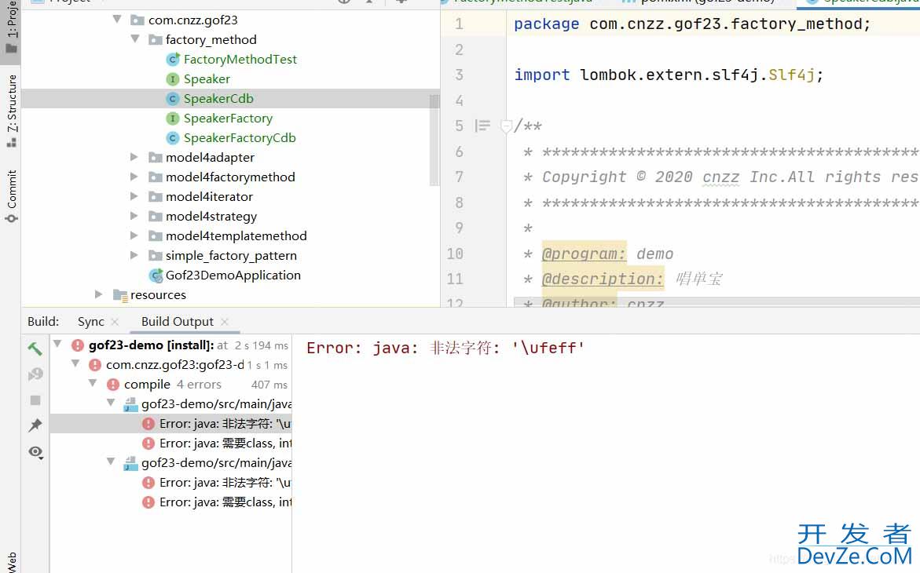Select Gof23DemoApplication in project tree

point(233,275)
